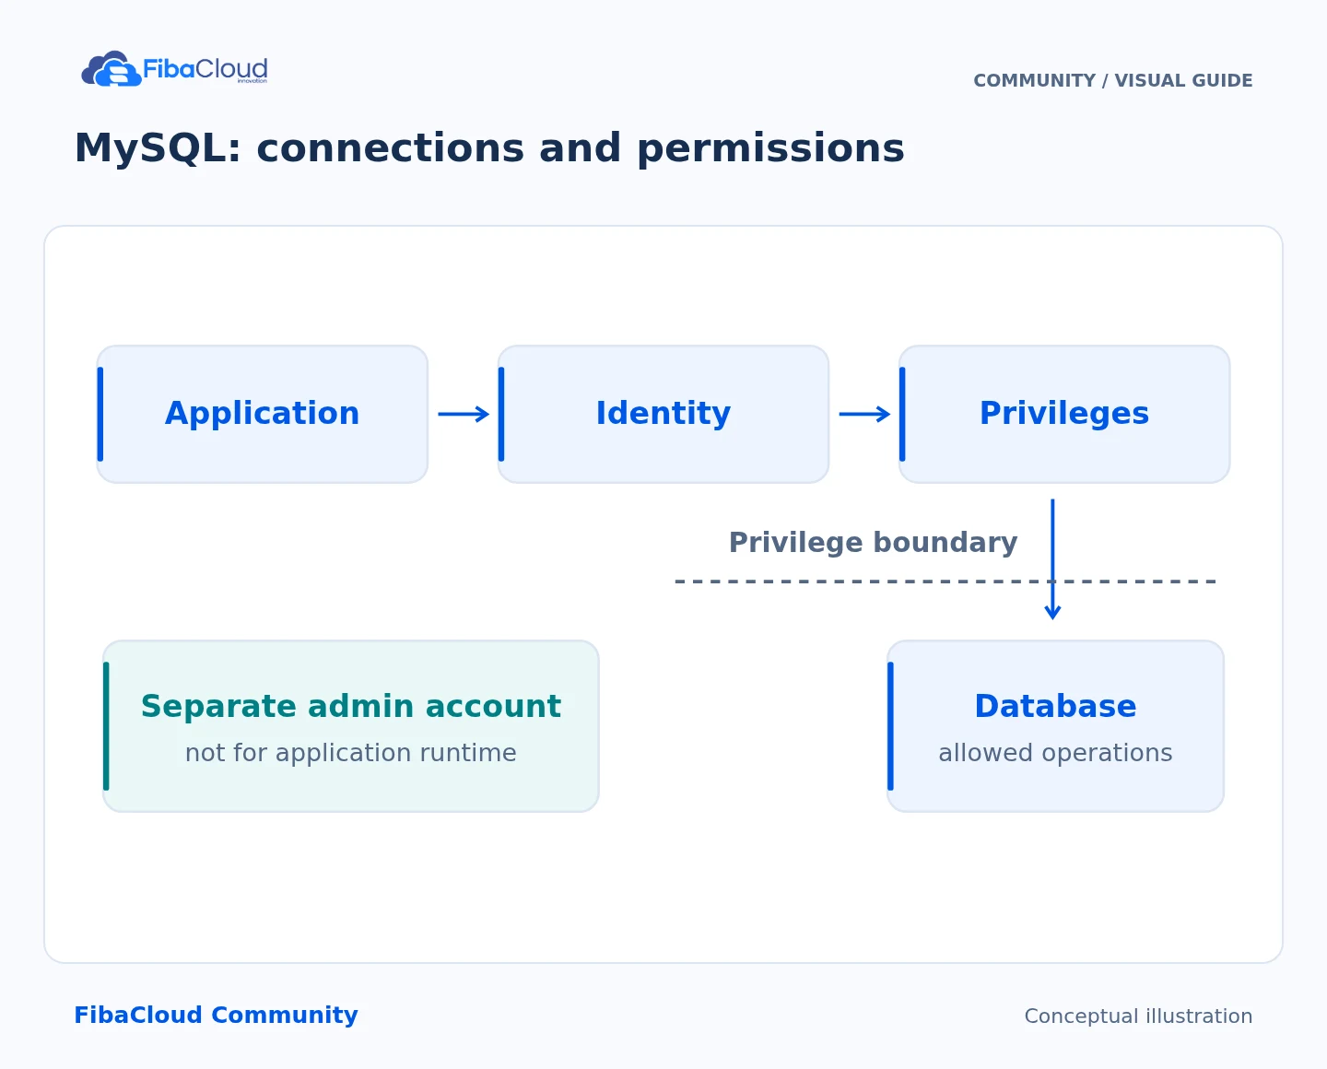Click the 'allowed operations' subtitle

tap(1055, 753)
